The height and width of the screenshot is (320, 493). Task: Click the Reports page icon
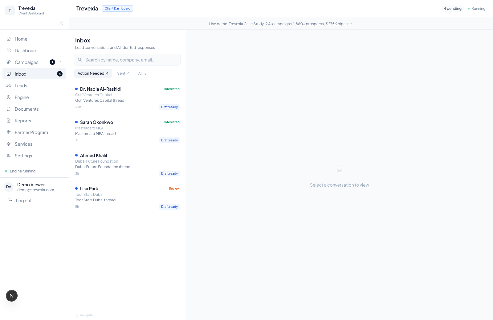(x=9, y=121)
